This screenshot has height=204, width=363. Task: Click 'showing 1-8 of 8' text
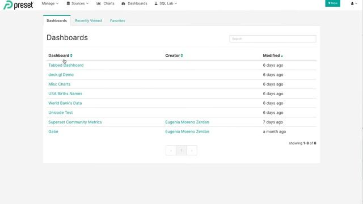click(302, 143)
